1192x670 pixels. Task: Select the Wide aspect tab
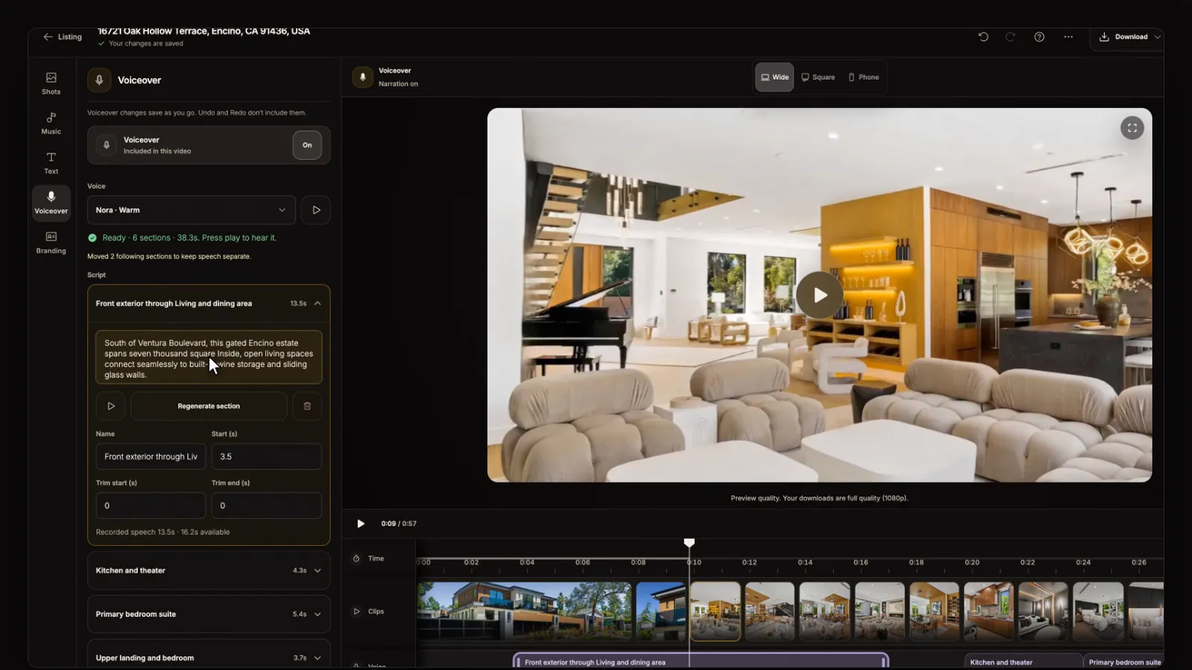775,77
